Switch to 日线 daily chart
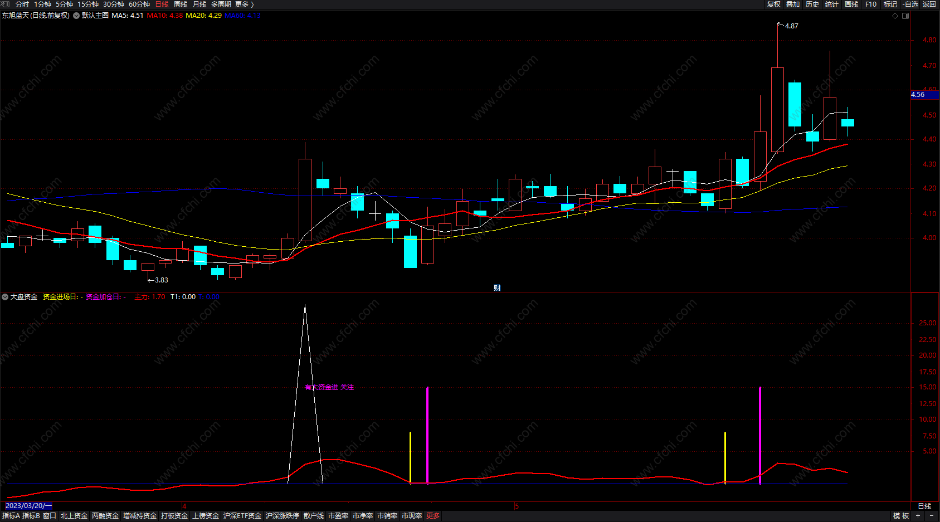The image size is (940, 522). click(x=162, y=4)
